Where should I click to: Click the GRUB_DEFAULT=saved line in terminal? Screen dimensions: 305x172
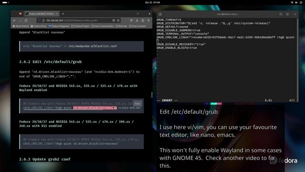coord(173,27)
